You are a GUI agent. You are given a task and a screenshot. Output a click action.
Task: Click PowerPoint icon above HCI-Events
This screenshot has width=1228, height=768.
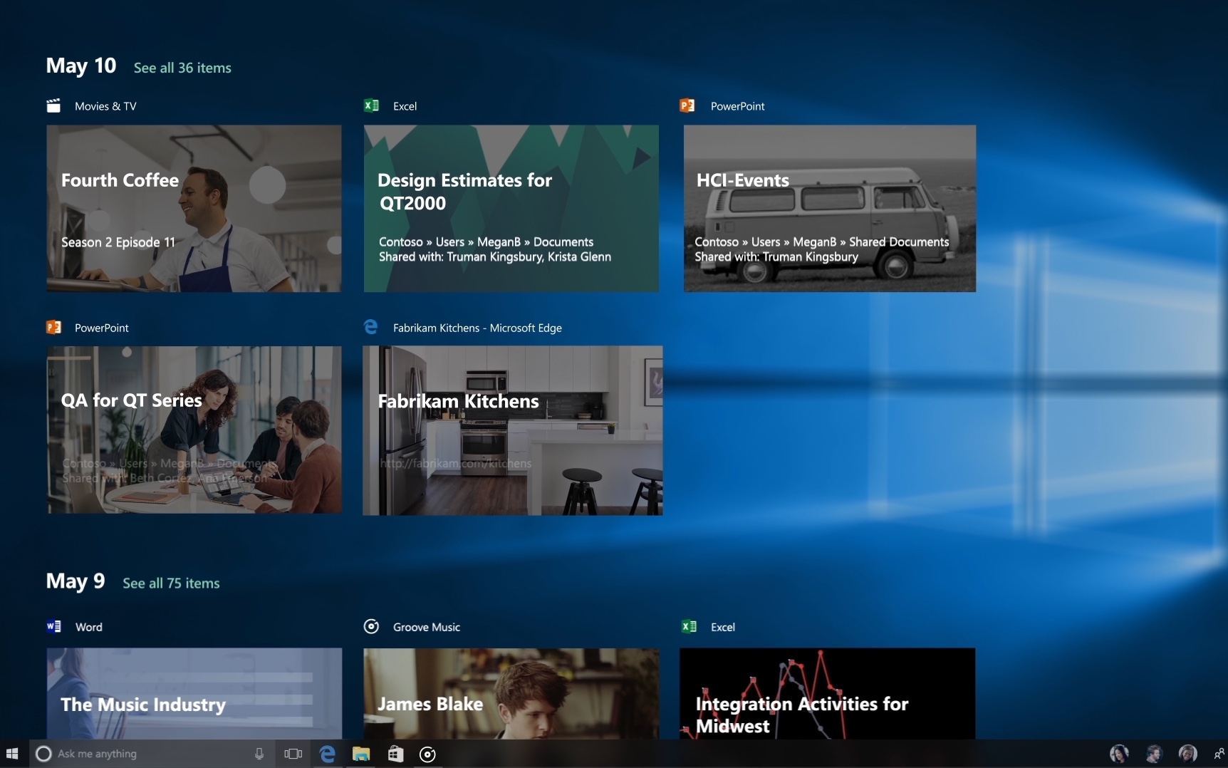click(x=687, y=105)
